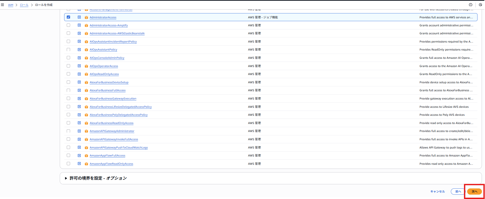This screenshot has width=485, height=199.
Task: Open the info panel icon at top right
Action: click(x=471, y=5)
